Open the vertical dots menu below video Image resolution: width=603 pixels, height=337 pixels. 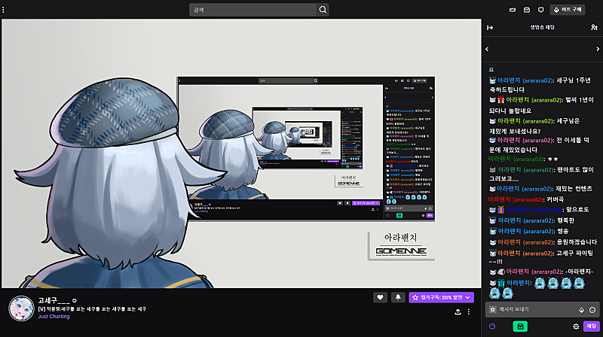pyautogui.click(x=468, y=311)
